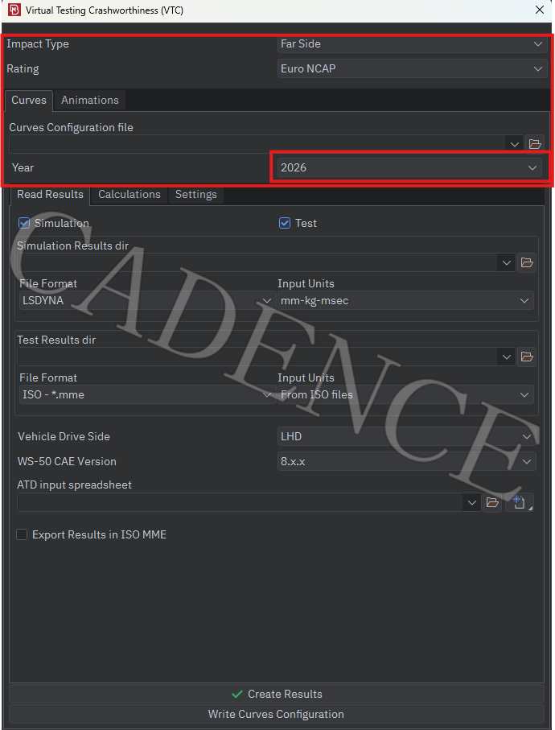Screen dimensions: 555x730
Task: Browse for Test Results dir folder icon
Action: [x=527, y=357]
